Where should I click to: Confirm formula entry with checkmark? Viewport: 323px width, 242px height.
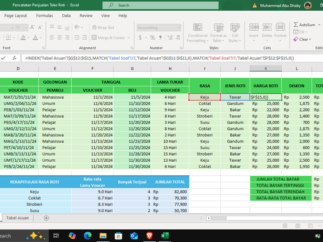(3, 58)
